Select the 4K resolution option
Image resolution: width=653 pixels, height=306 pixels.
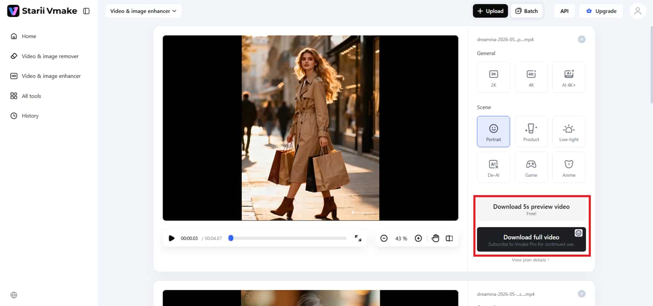[531, 77]
